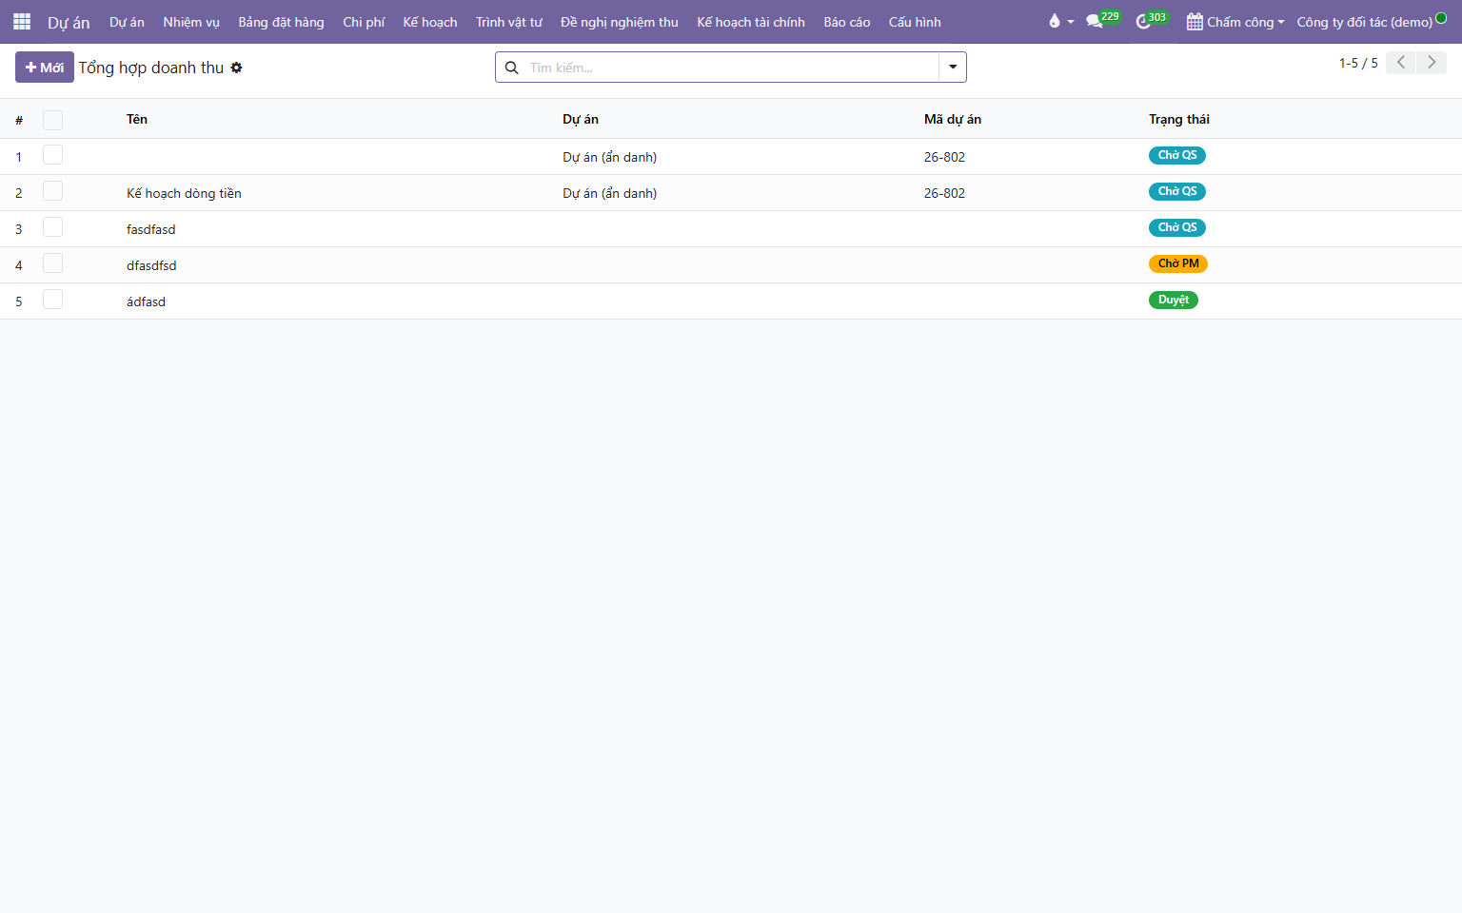Open the Trình vật tư menu
1462x913 pixels.
pos(509,22)
